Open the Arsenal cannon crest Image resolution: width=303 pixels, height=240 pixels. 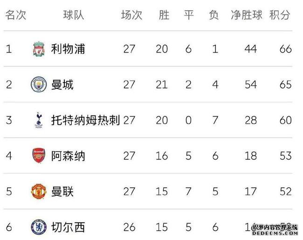tap(39, 156)
